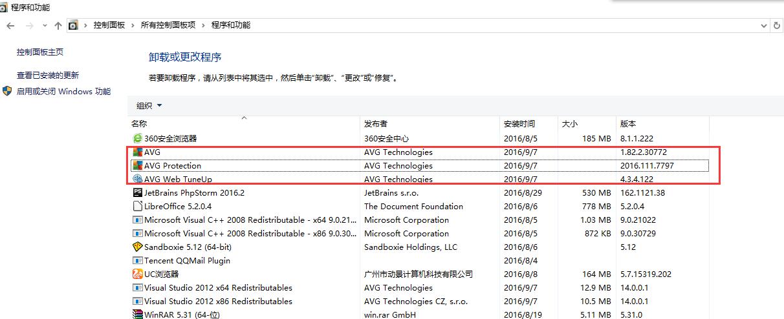Click version 2016.111.7797 cell
This screenshot has width=784, height=319.
(648, 166)
